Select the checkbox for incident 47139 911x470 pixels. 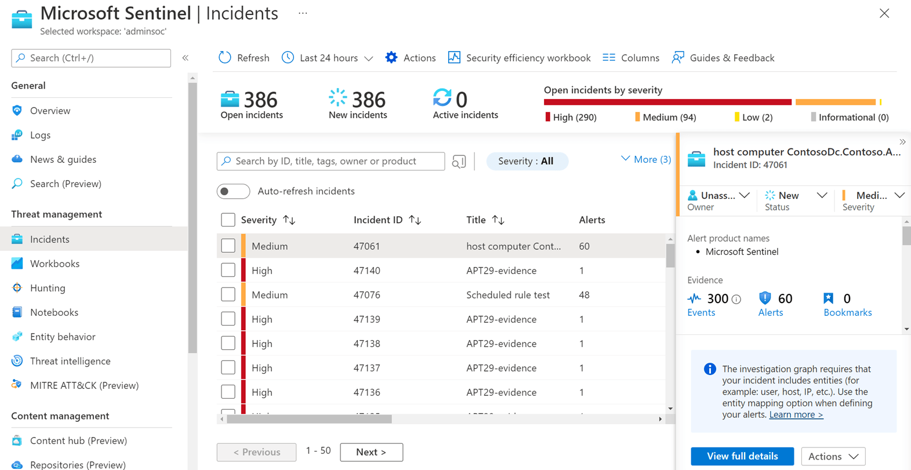(x=228, y=319)
